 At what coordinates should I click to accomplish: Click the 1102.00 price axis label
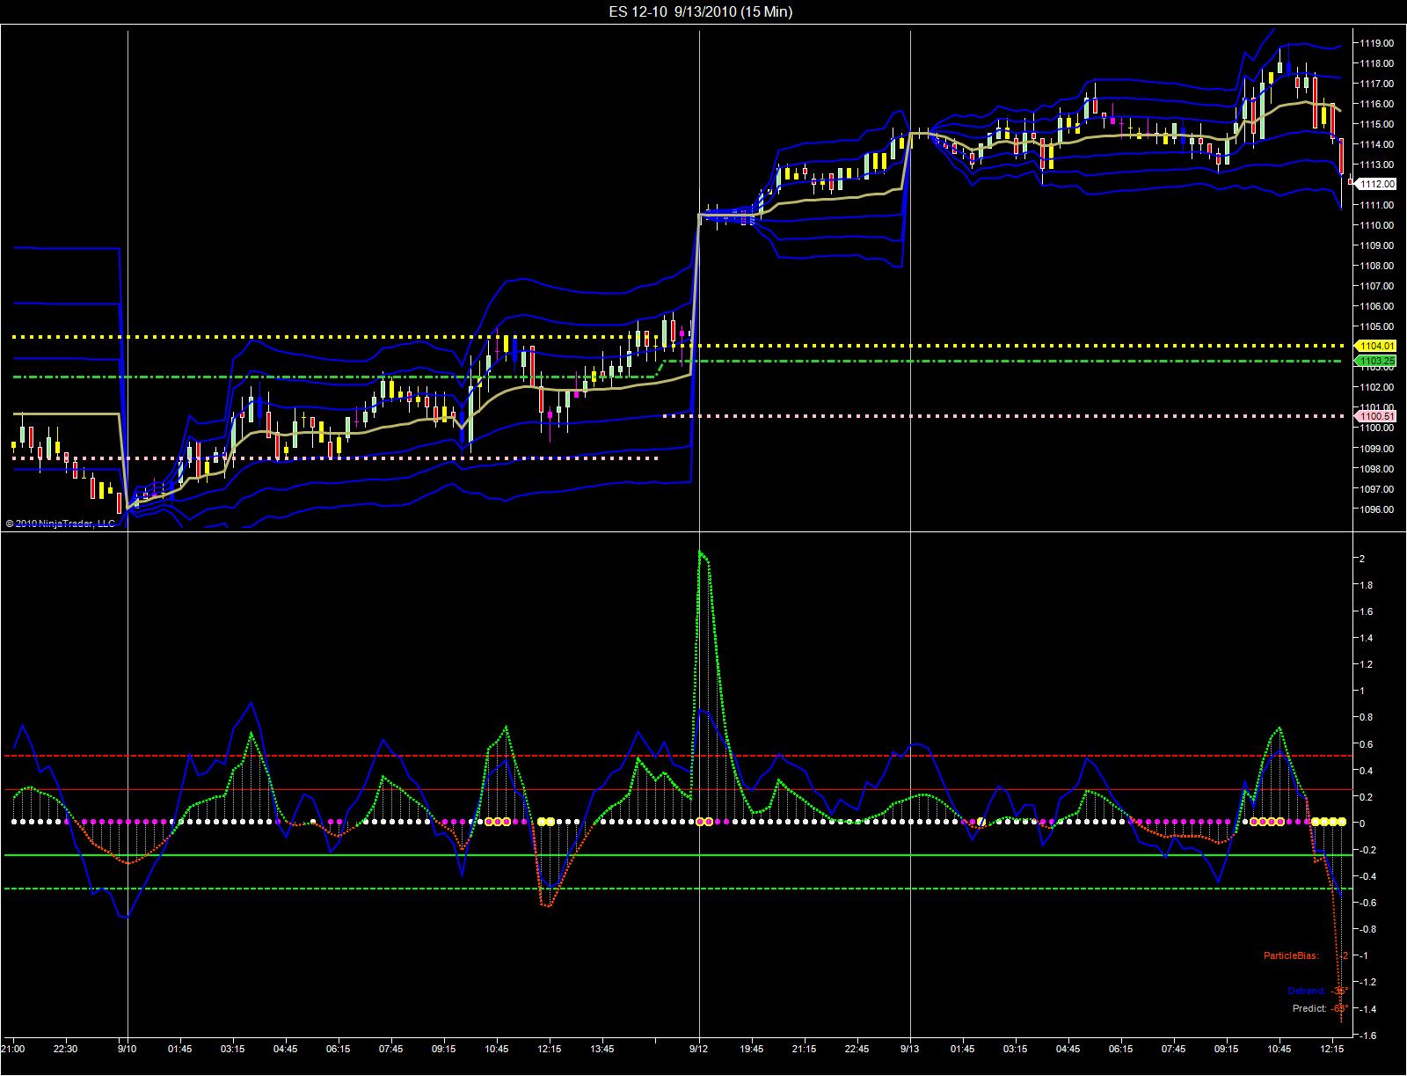[1376, 387]
